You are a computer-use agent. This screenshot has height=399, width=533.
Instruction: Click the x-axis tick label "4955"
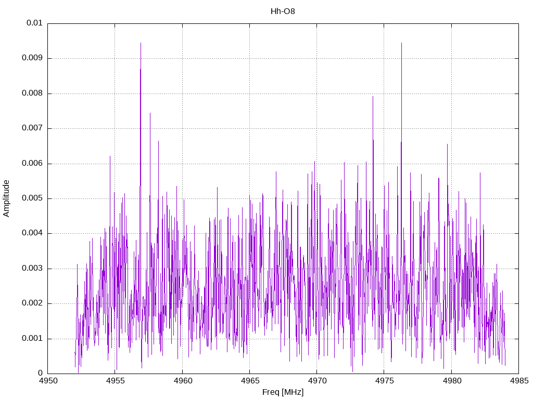tap(115, 381)
